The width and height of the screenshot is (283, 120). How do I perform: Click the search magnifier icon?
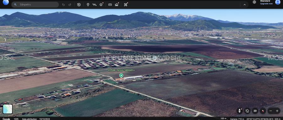[x=15, y=4]
